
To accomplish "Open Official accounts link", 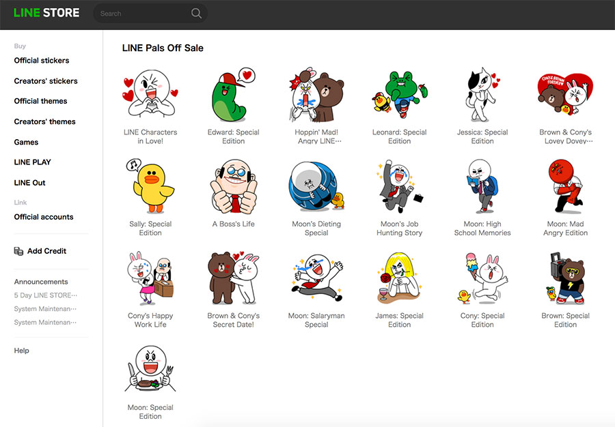I will pyautogui.click(x=44, y=217).
